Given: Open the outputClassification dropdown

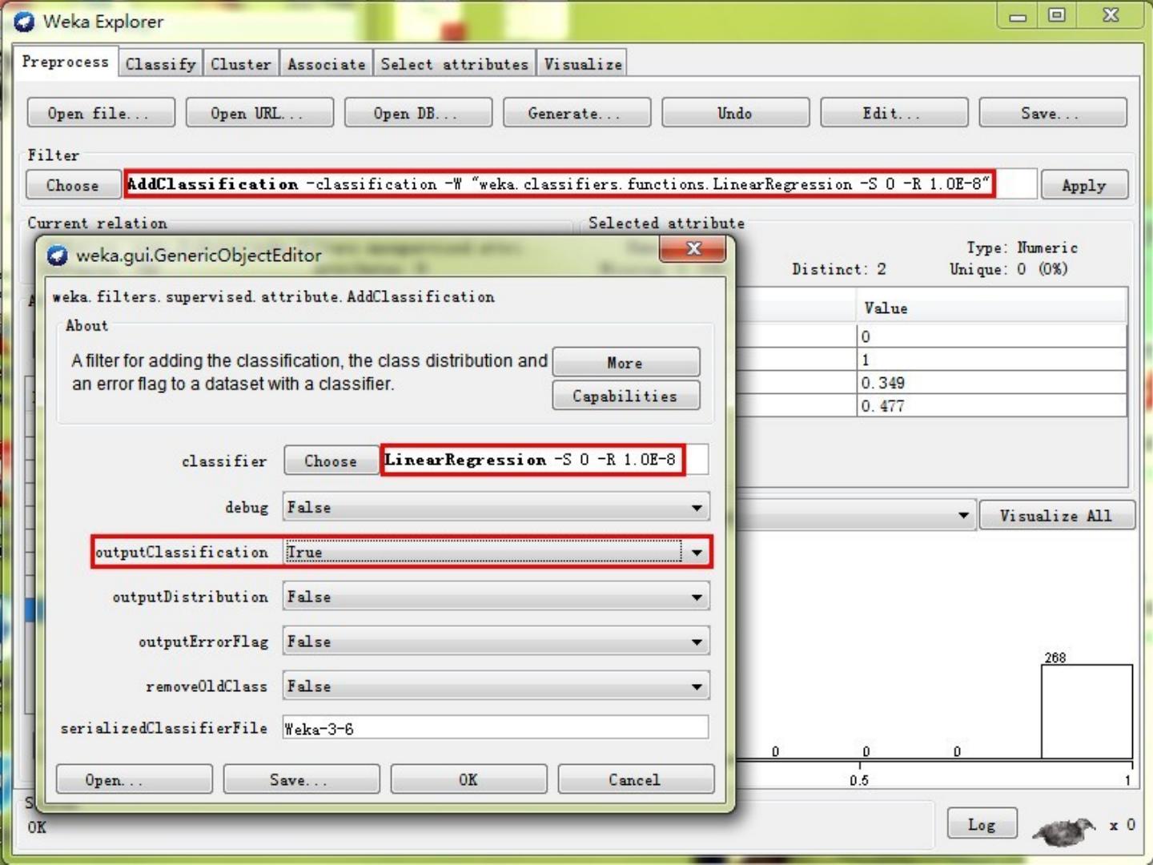Looking at the screenshot, I should 496,552.
